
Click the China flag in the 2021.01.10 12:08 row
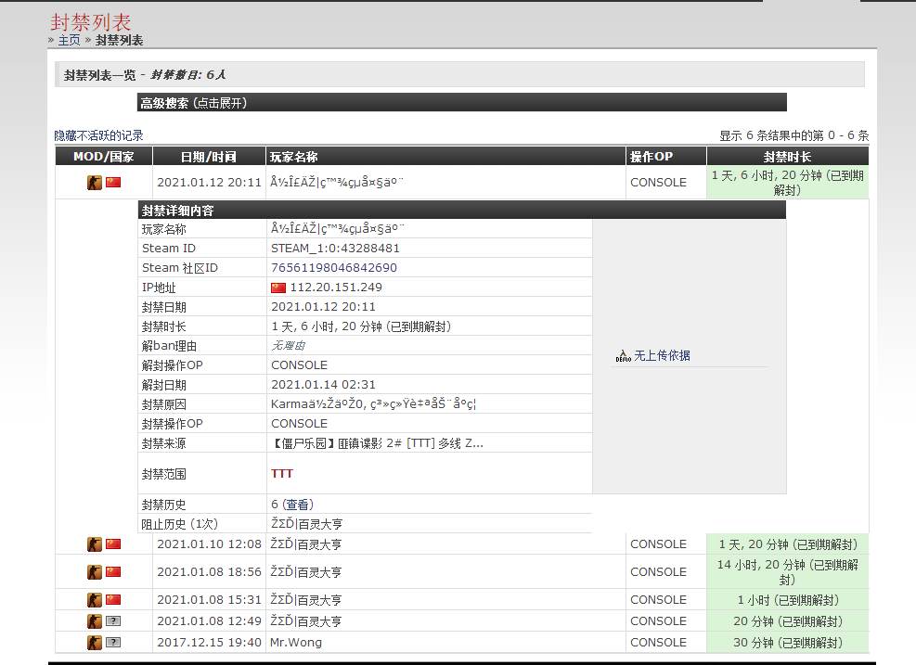[x=113, y=544]
